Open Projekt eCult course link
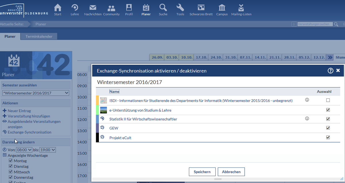This screenshot has width=345, height=183. (120, 138)
